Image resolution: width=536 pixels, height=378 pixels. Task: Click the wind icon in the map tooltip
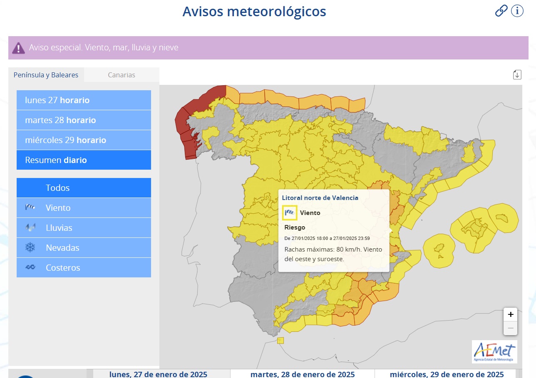click(290, 212)
